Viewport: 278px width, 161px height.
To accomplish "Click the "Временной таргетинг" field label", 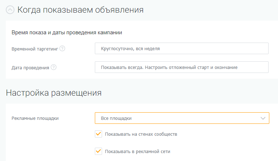I will [x=34, y=49].
